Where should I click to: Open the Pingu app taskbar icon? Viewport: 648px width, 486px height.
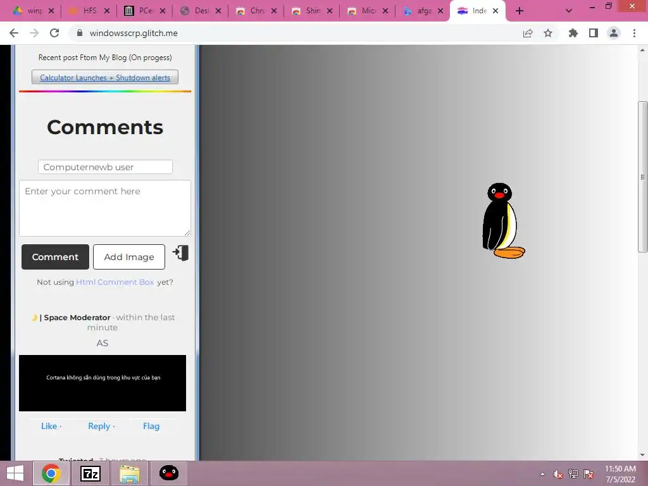click(x=169, y=473)
